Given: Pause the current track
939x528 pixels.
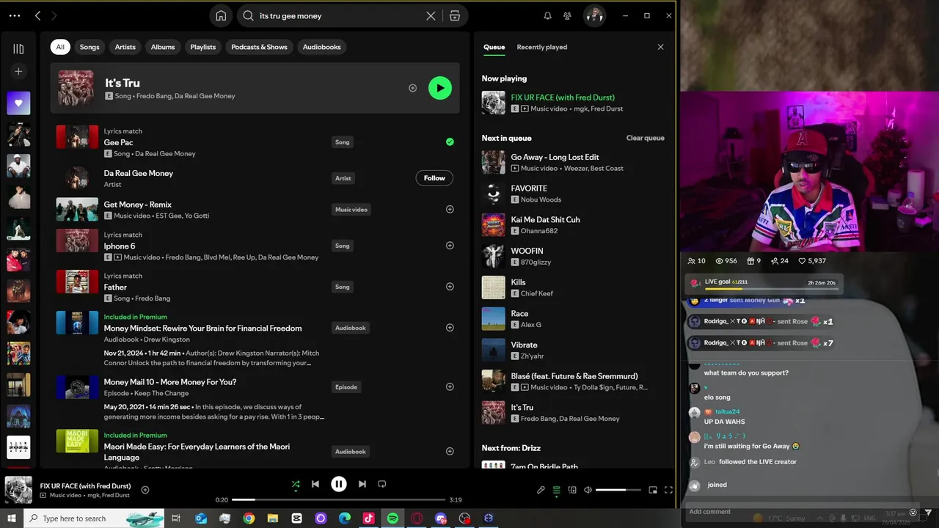Looking at the screenshot, I should coord(338,484).
